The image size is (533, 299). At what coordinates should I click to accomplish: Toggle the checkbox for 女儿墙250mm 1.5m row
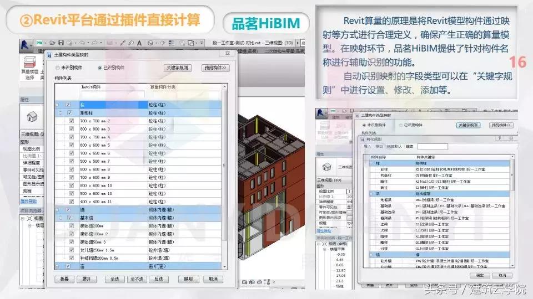pos(72,250)
